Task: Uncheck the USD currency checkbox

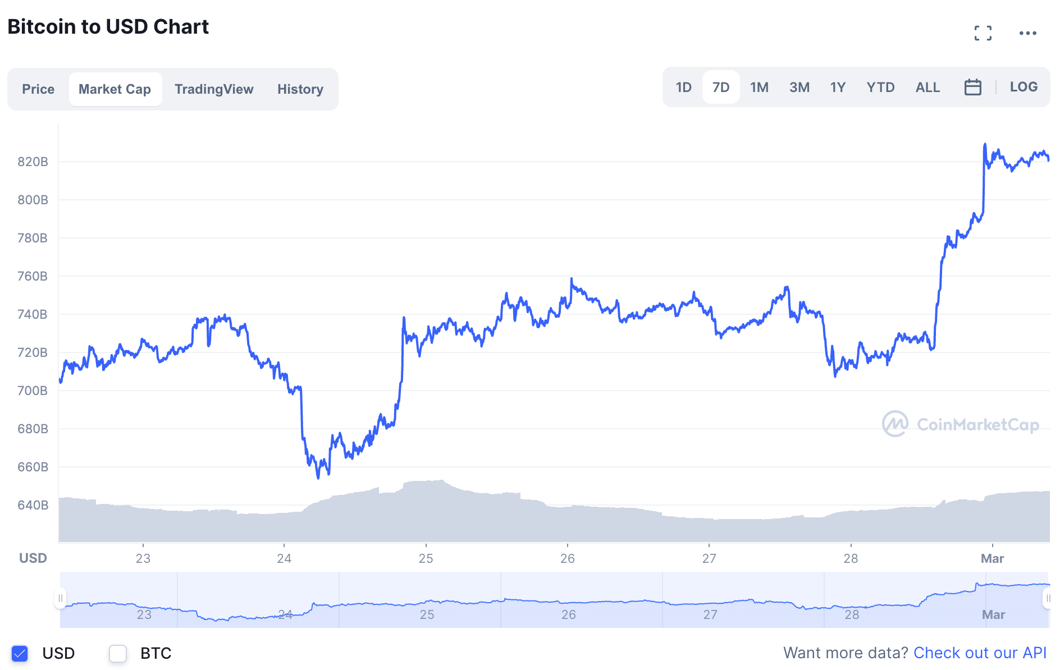Action: tap(20, 653)
